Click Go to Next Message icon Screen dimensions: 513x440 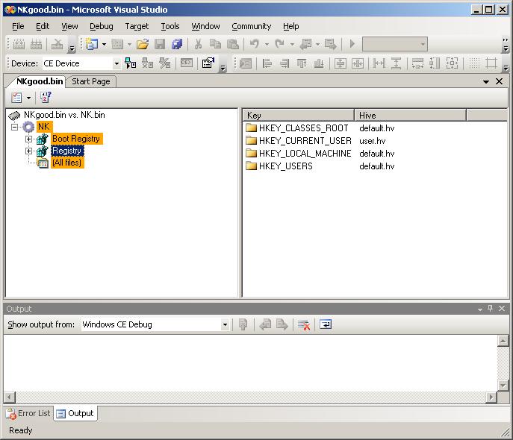(x=282, y=324)
